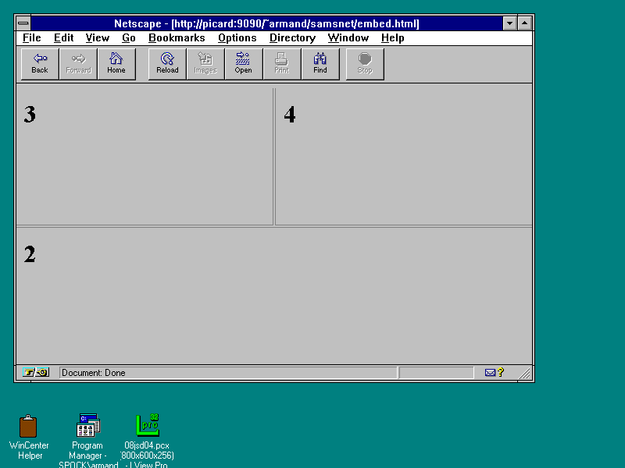Open the File menu
This screenshot has width=625, height=468.
31,37
